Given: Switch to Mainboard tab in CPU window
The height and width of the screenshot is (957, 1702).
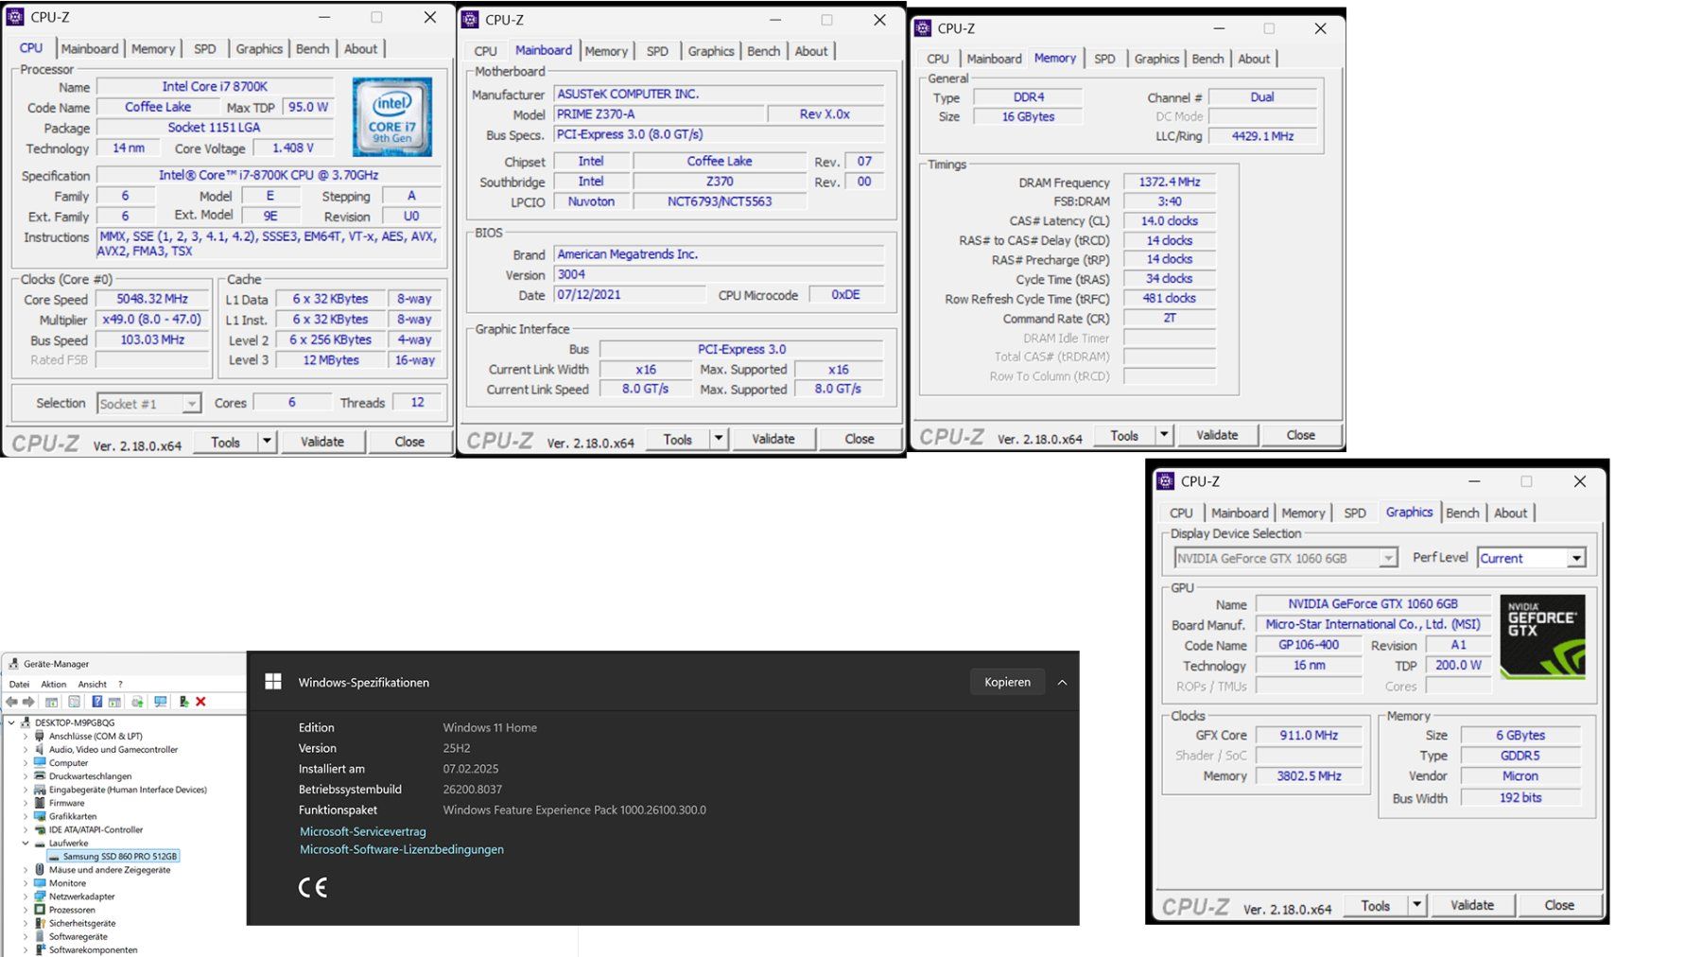Looking at the screenshot, I should pos(90,48).
